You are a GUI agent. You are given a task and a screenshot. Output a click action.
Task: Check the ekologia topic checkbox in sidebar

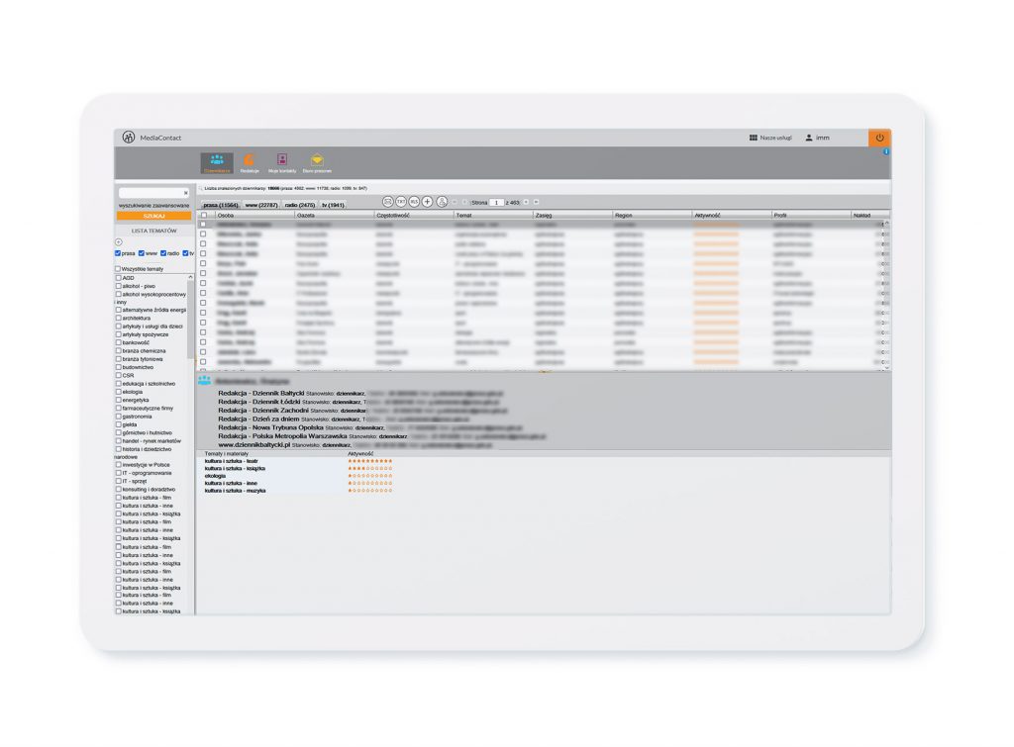tap(119, 392)
